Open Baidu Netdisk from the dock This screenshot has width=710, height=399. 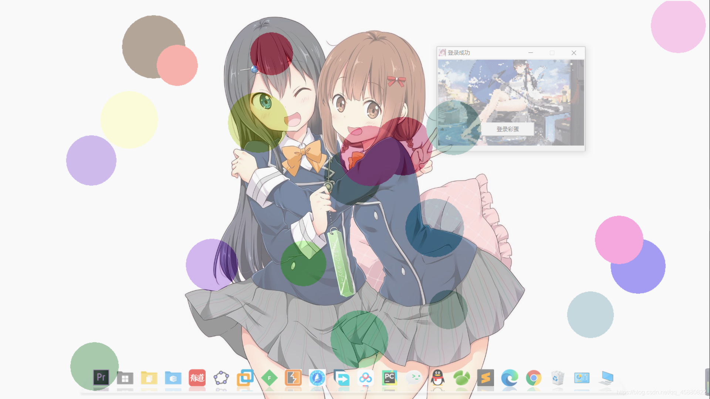coord(365,378)
